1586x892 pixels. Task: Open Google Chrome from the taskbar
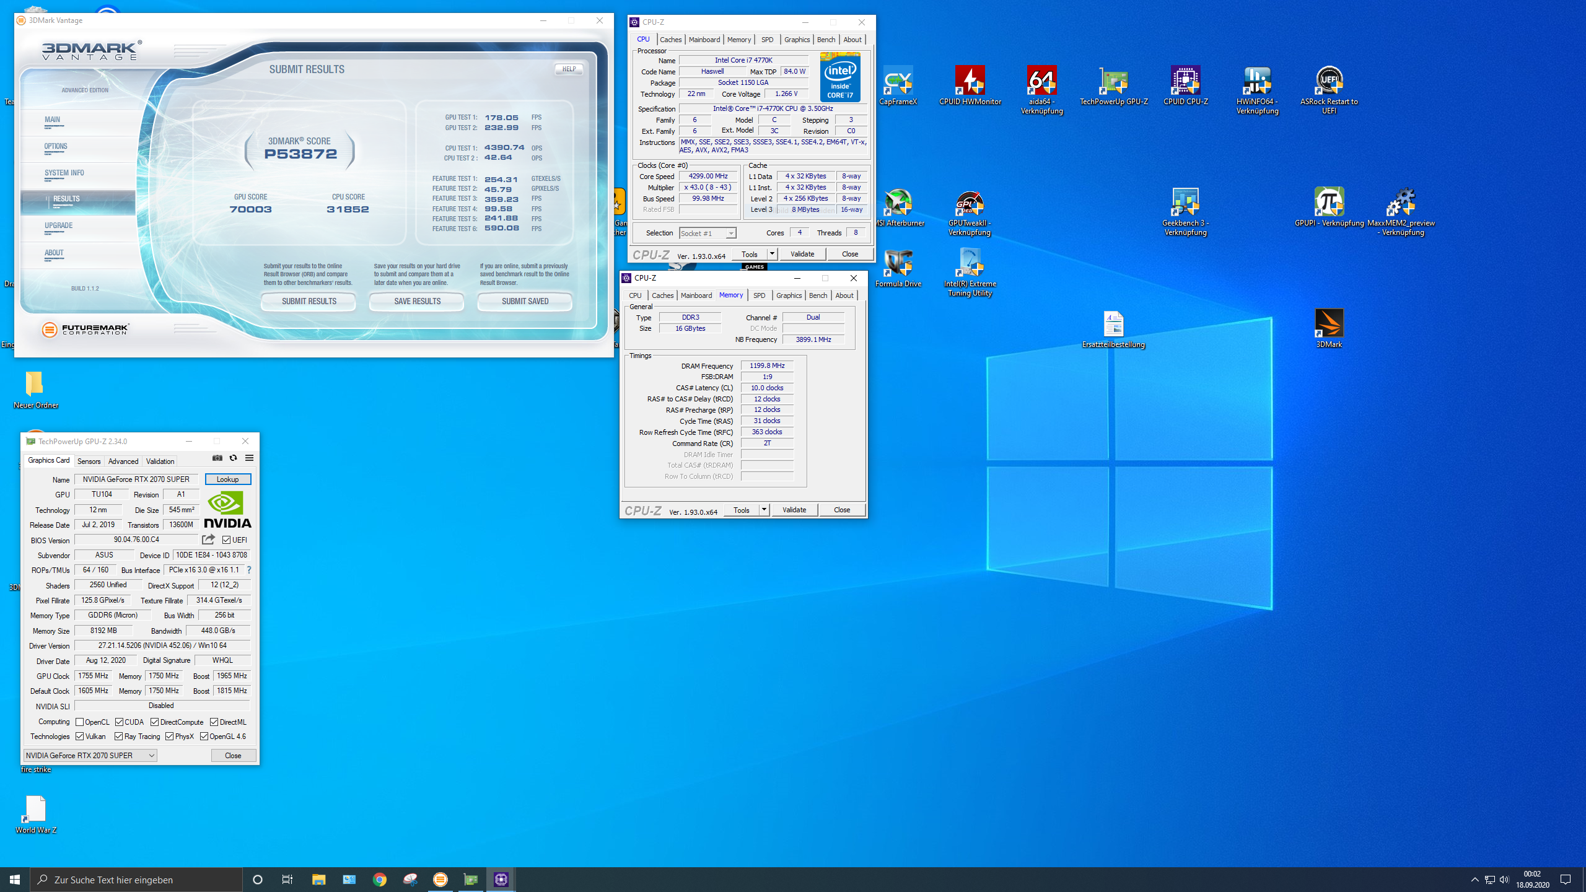click(380, 880)
